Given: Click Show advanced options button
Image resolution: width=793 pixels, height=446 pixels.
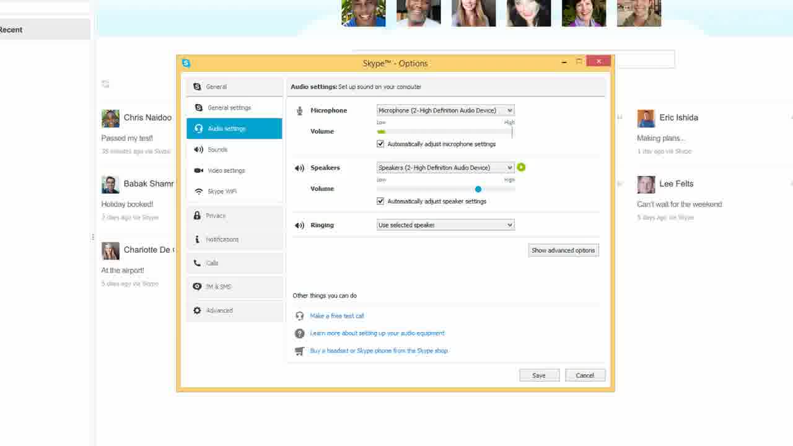Looking at the screenshot, I should point(563,250).
